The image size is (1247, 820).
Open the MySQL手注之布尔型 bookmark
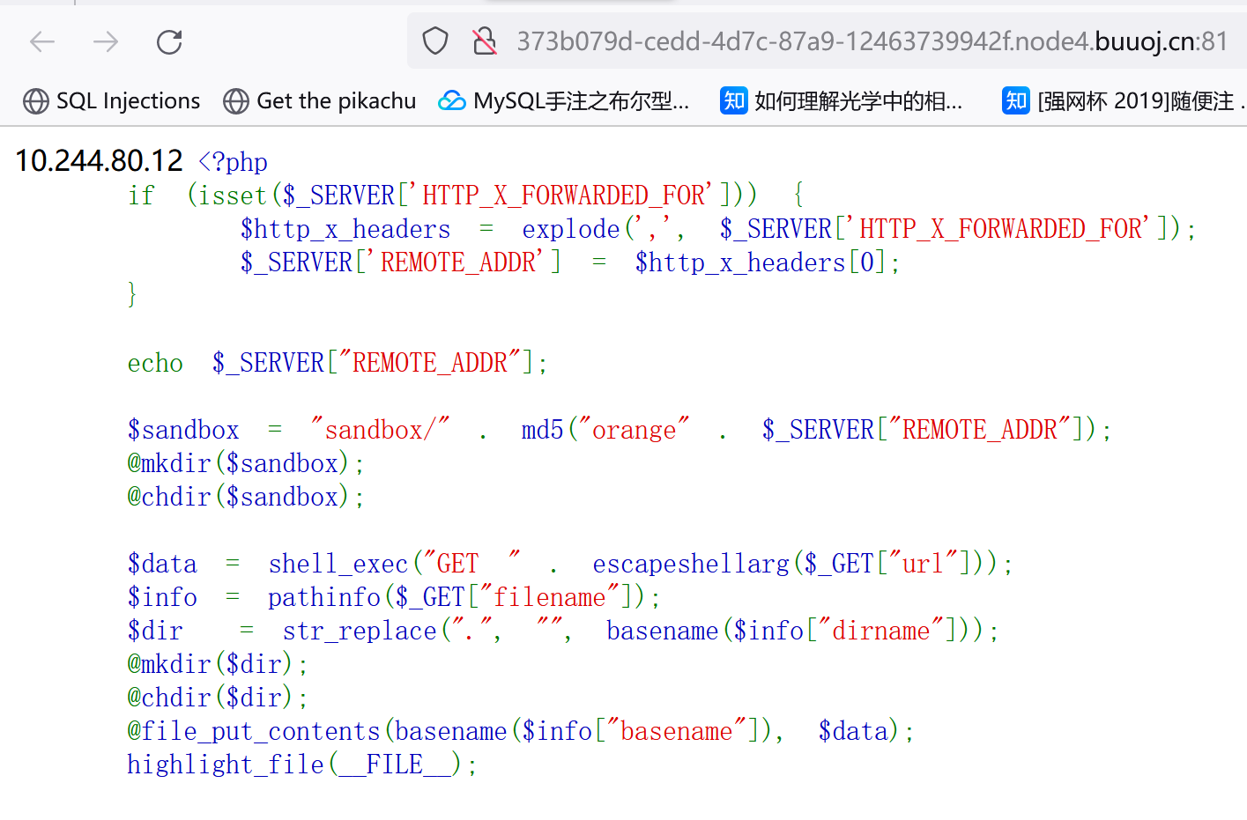coord(564,101)
